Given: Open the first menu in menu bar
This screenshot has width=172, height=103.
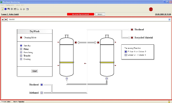Looking at the screenshot, I should pyautogui.click(x=2, y=5).
